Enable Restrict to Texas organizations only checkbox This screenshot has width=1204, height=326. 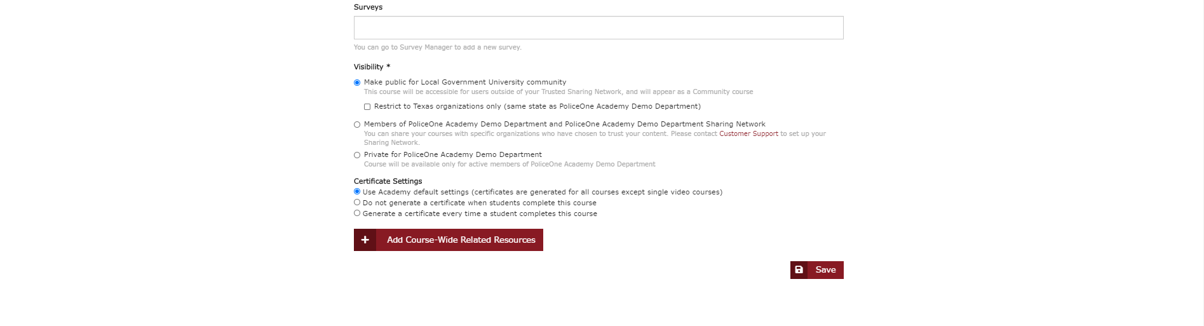click(367, 107)
